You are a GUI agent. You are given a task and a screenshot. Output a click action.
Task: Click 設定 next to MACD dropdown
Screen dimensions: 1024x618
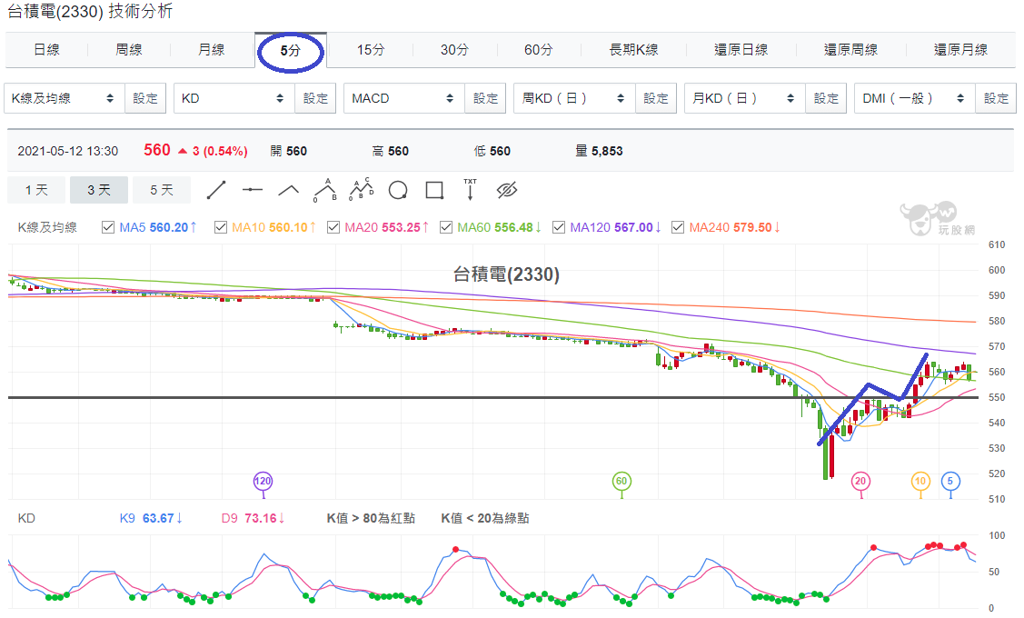pos(485,99)
